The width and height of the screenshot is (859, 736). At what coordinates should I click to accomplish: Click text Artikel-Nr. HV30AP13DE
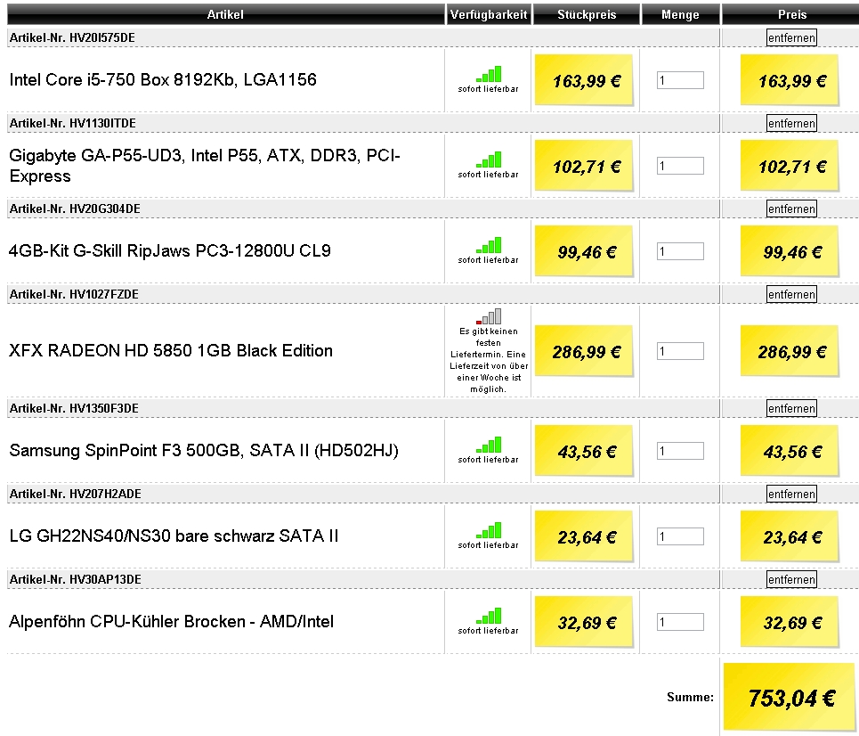76,580
